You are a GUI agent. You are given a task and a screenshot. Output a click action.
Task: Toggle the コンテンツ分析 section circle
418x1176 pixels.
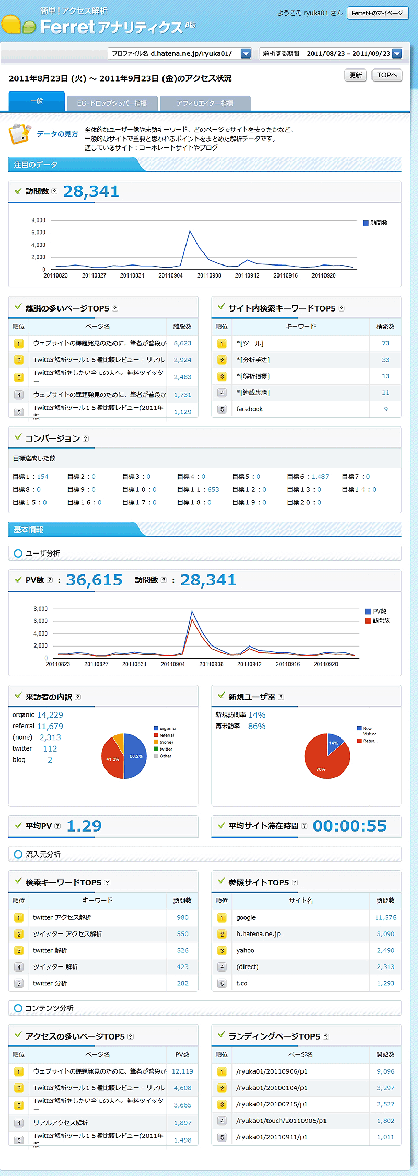(18, 1008)
